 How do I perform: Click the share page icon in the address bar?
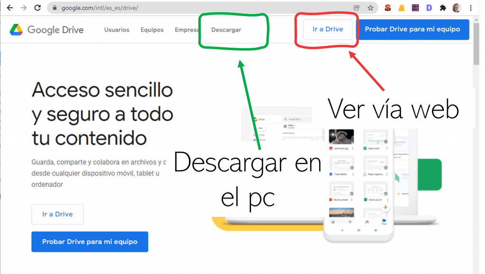[x=357, y=8]
